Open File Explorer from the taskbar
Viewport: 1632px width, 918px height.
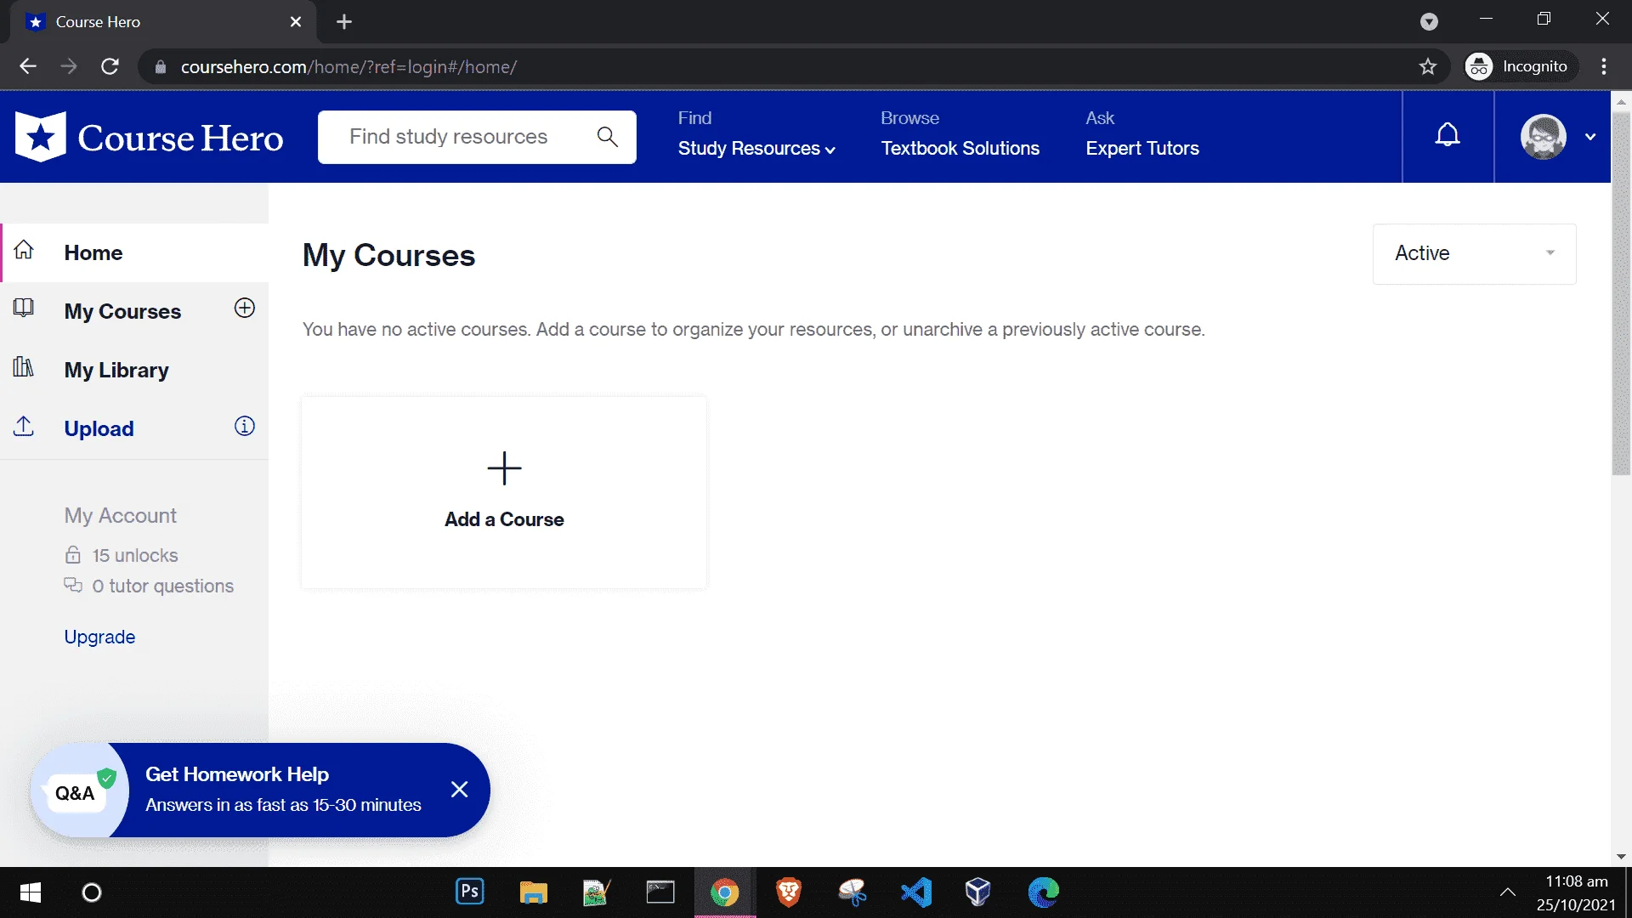534,892
